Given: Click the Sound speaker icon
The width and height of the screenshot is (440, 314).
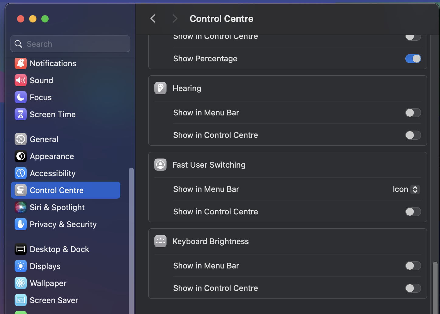Looking at the screenshot, I should click(21, 80).
